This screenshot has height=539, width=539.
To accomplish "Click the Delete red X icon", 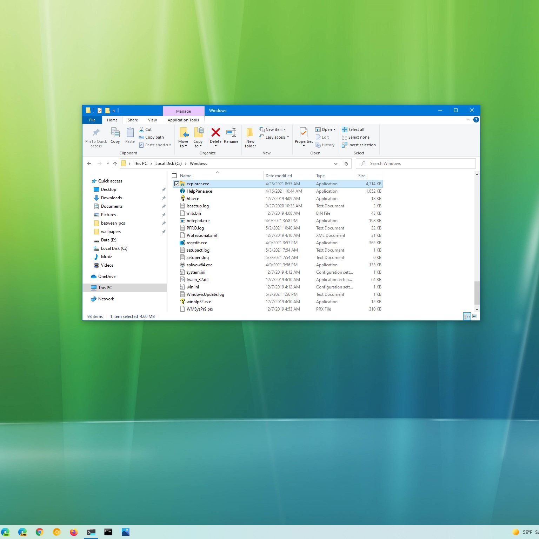I will [x=215, y=133].
